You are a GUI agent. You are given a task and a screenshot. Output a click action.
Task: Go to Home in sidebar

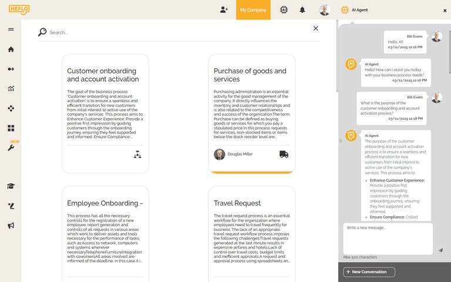coord(11,49)
